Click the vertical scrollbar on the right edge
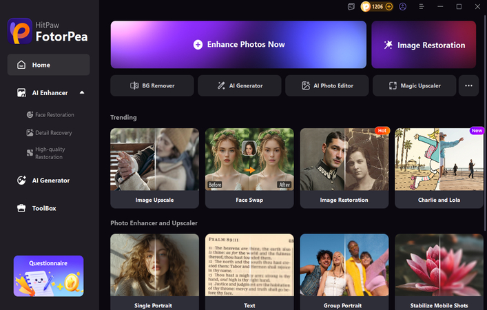487x310 pixels. (x=485, y=123)
